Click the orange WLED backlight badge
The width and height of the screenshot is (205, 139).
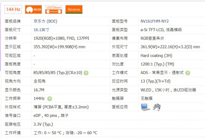(x=33, y=10)
